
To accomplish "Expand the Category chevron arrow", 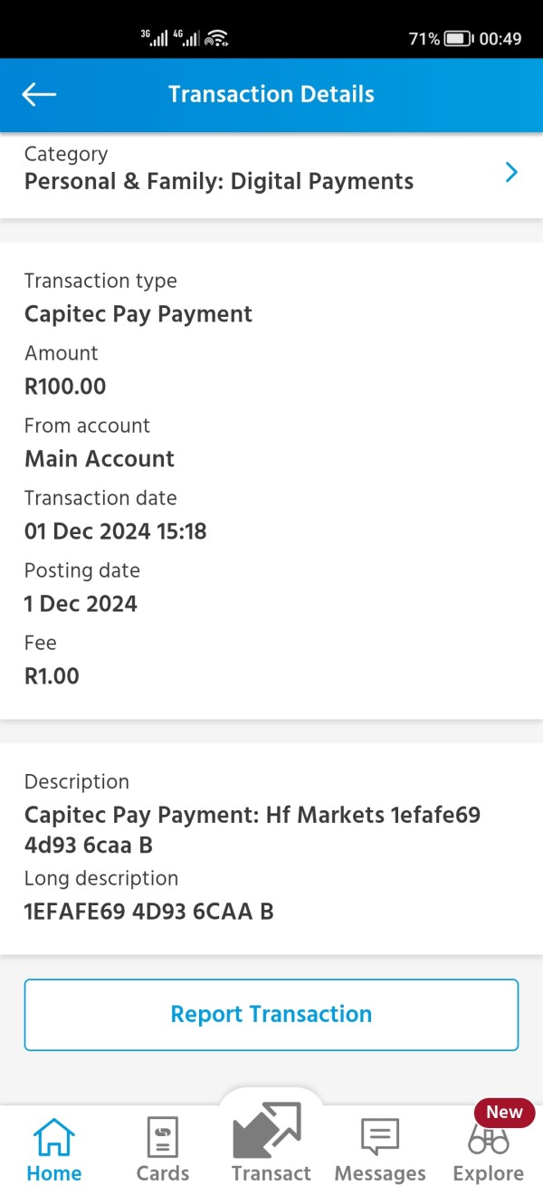I will click(x=511, y=172).
